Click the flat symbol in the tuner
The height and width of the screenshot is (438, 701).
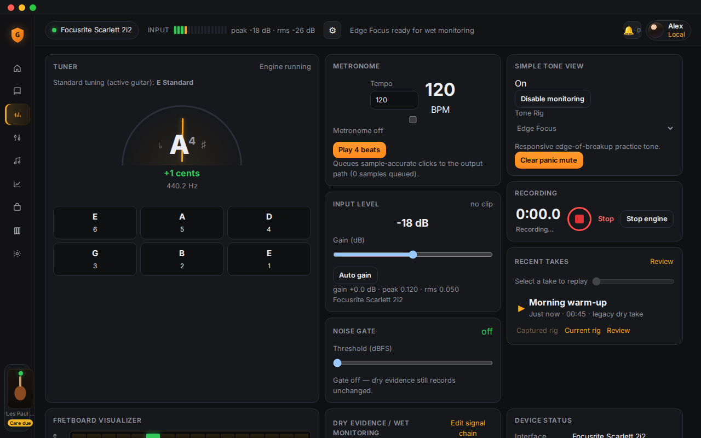[160, 146]
